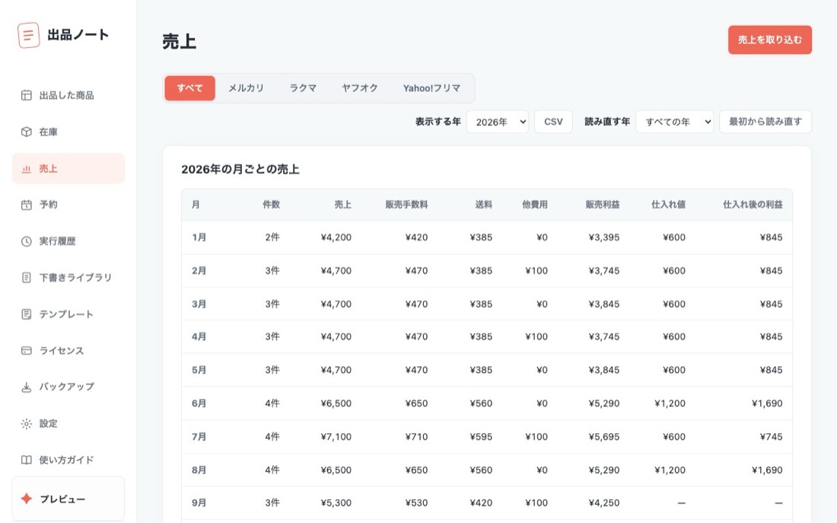This screenshot has width=837, height=523.
Task: Click the 販売手数料 column header
Action: pyautogui.click(x=406, y=205)
